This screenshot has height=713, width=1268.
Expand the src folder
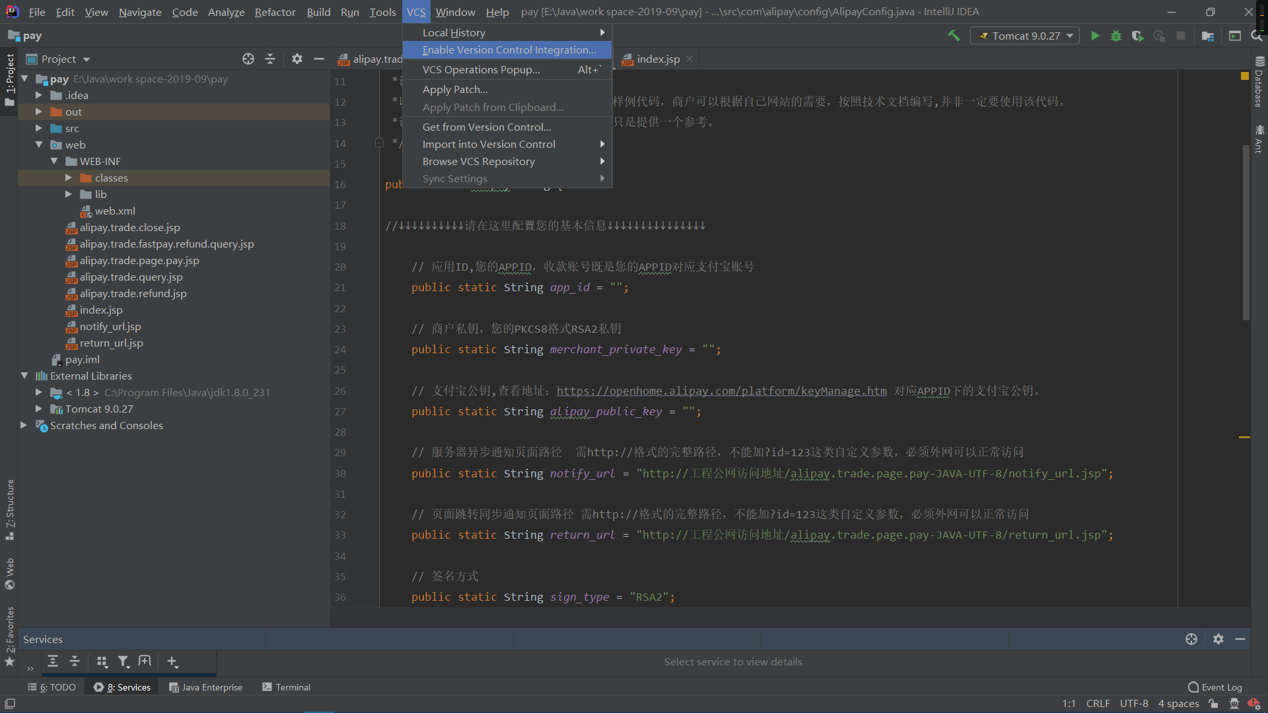[39, 128]
